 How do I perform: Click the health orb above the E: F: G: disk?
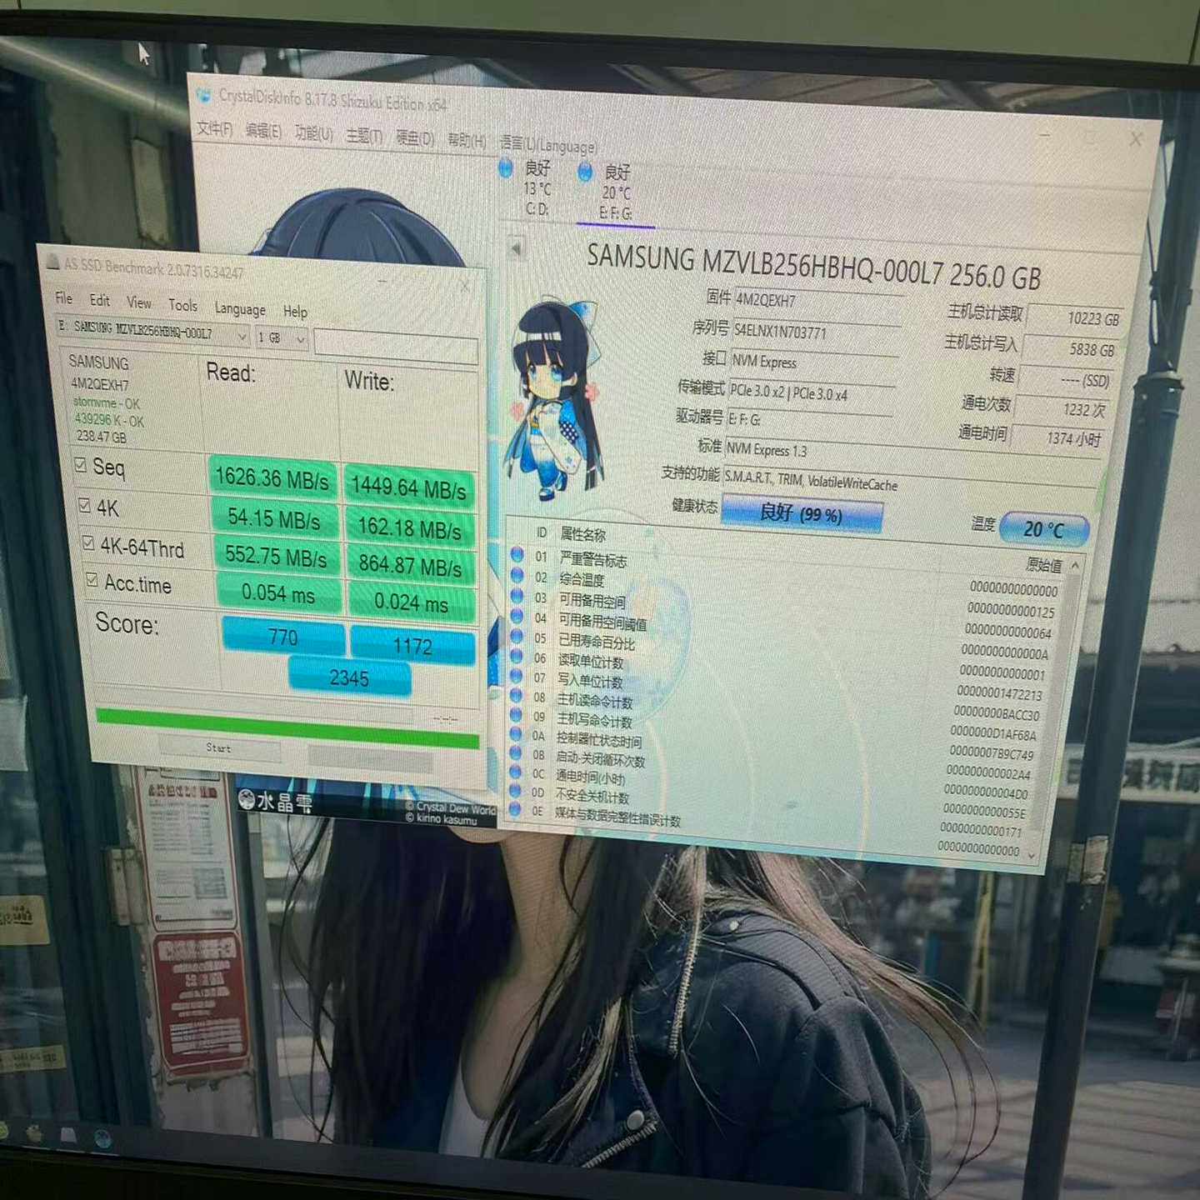[585, 172]
